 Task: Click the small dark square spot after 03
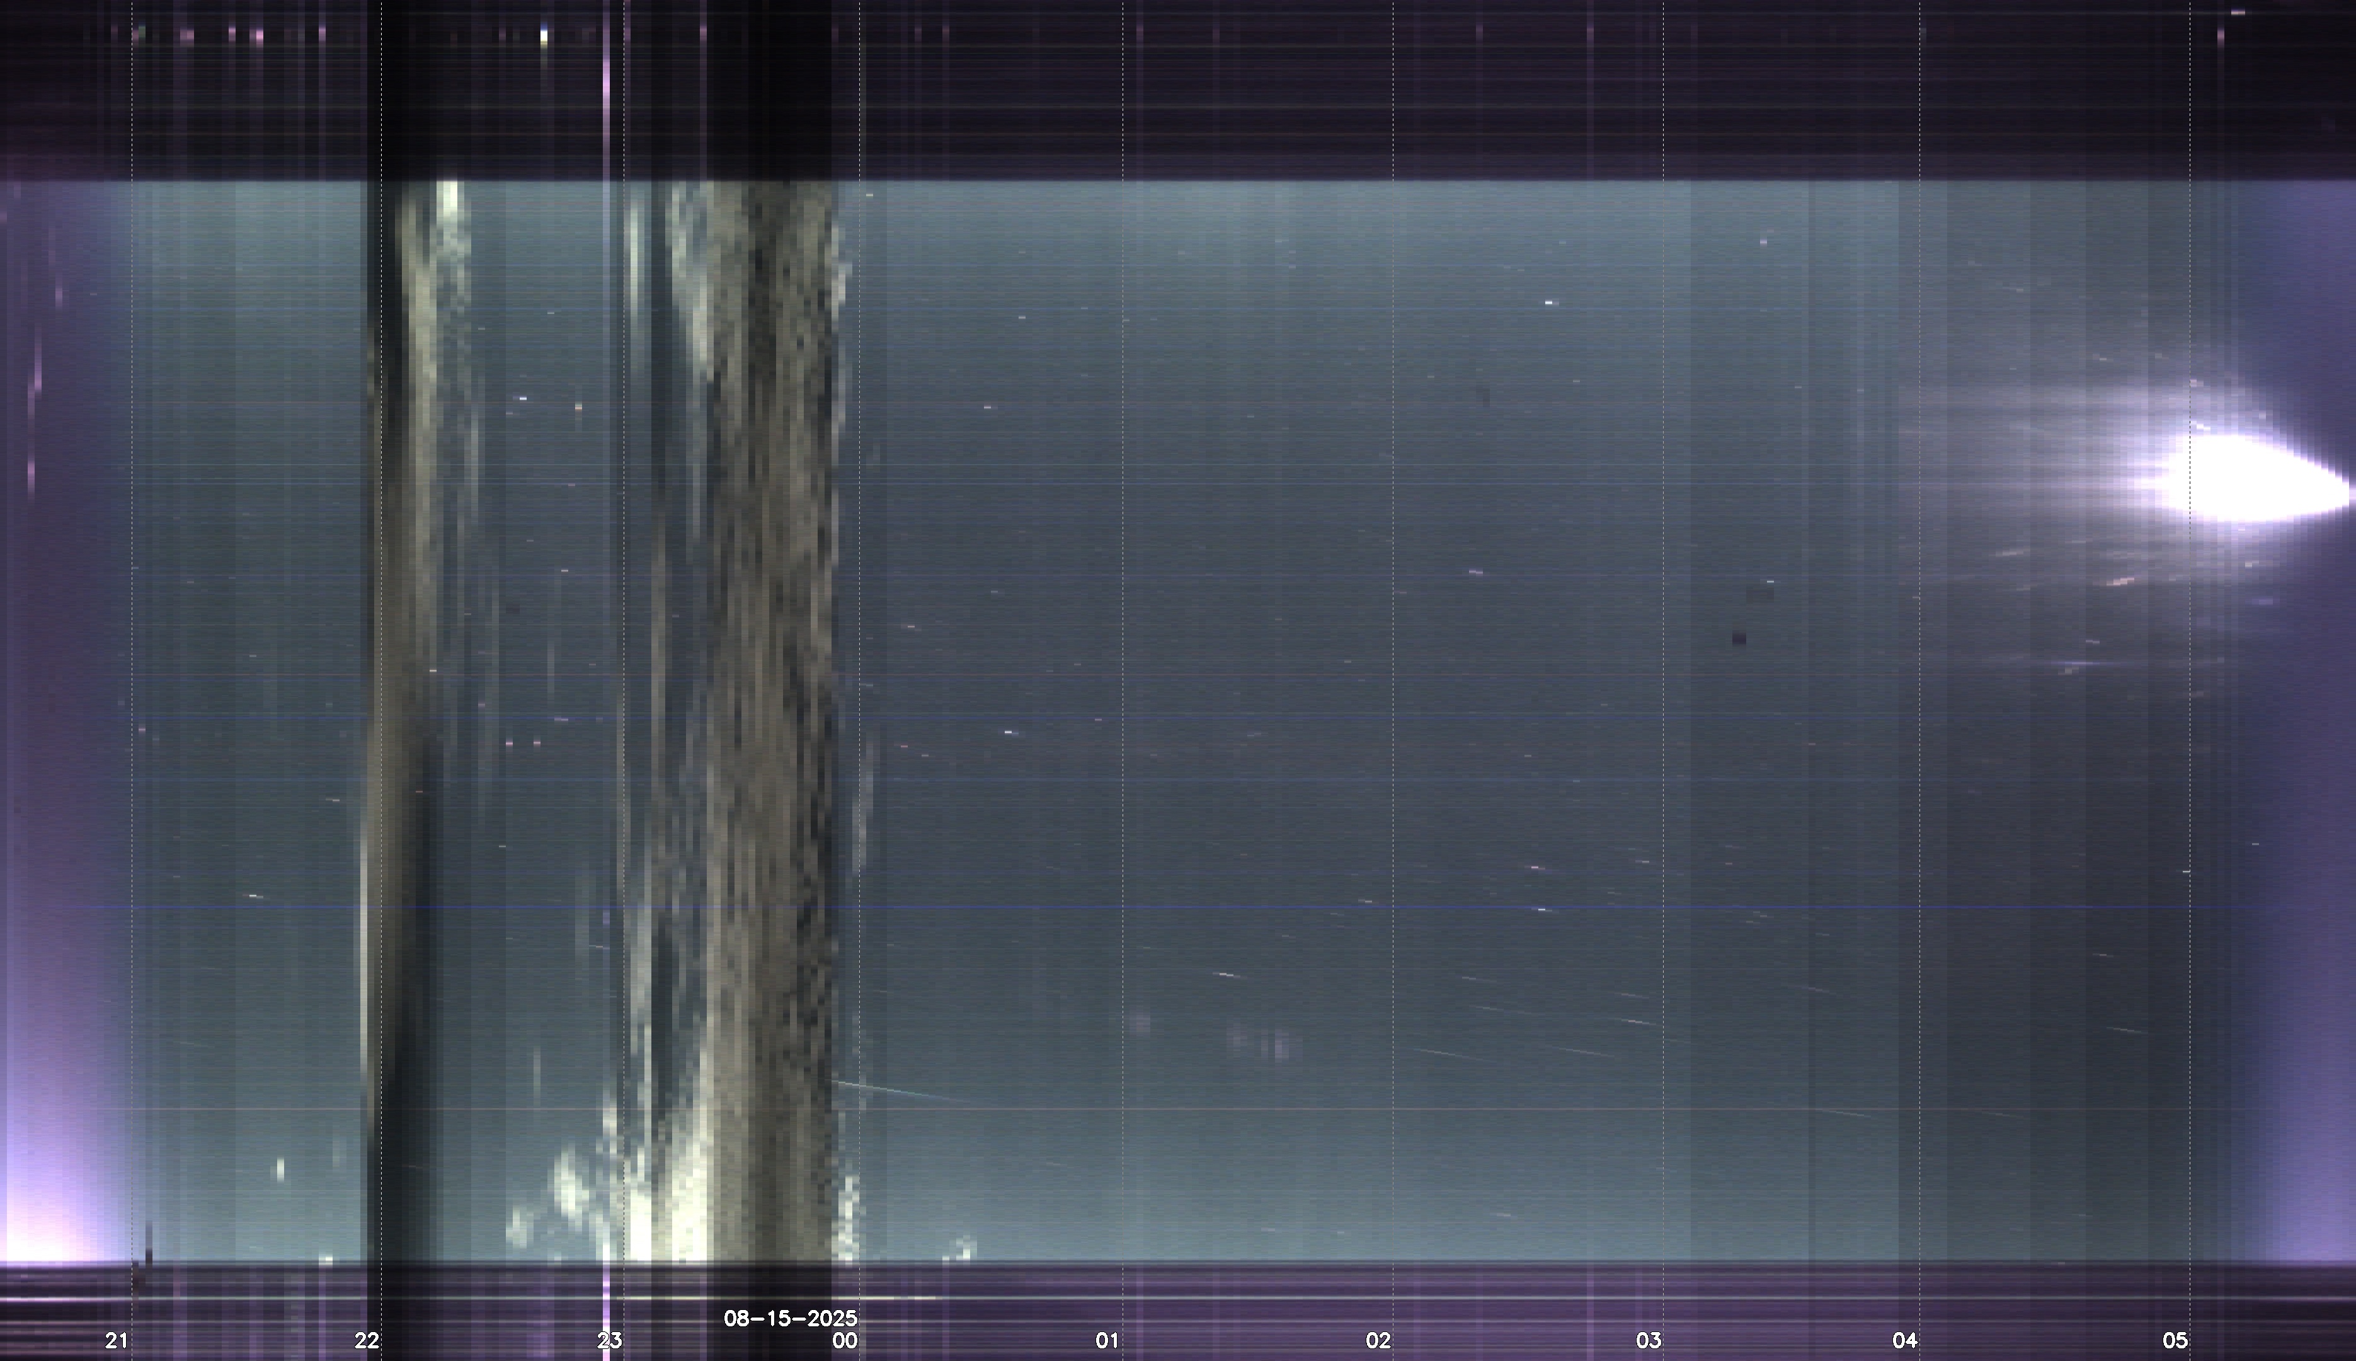1738,638
